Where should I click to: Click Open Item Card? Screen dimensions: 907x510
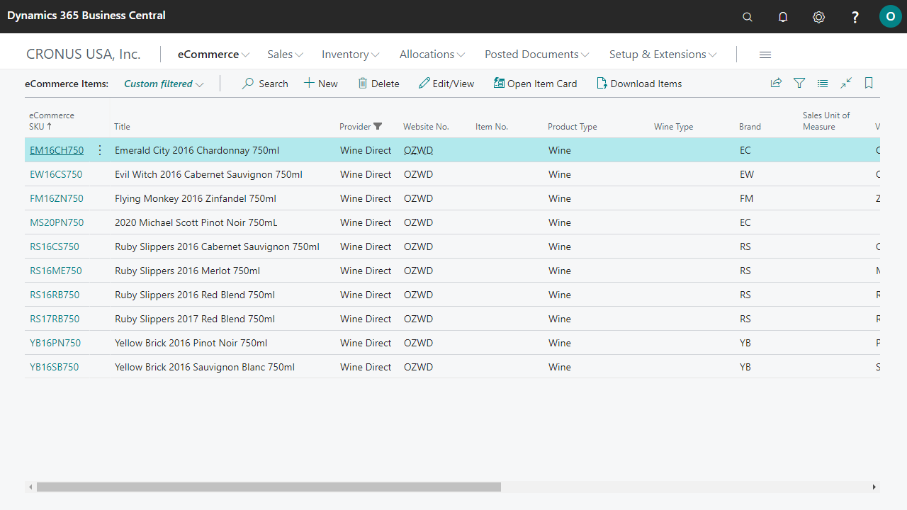pyautogui.click(x=536, y=84)
